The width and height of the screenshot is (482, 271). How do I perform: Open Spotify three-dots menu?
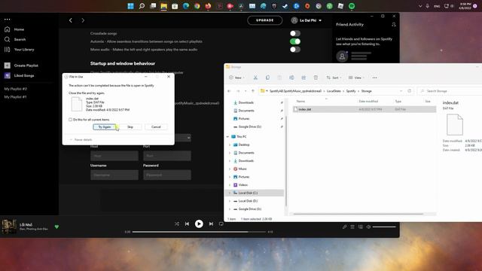[8, 19]
